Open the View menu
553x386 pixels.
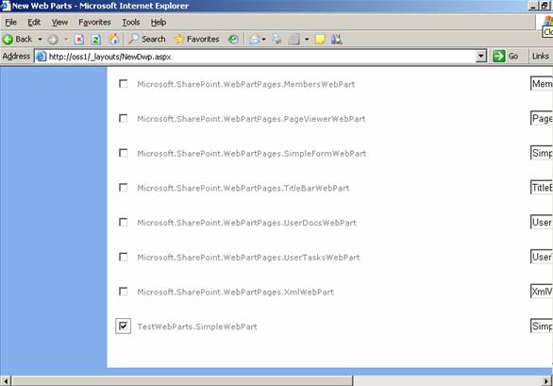coord(59,23)
